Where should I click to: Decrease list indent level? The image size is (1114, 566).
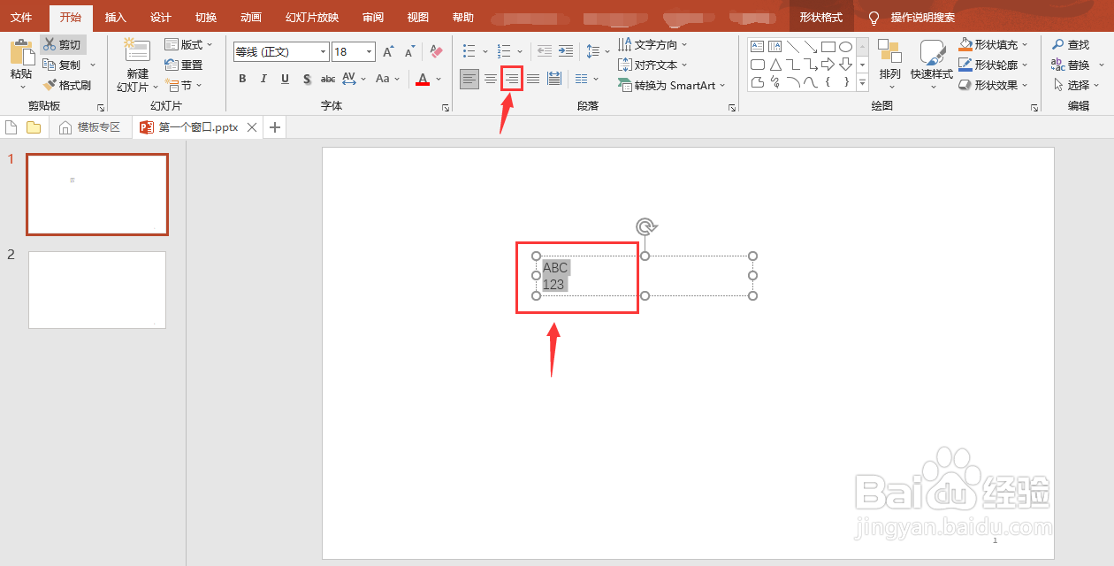pos(545,51)
